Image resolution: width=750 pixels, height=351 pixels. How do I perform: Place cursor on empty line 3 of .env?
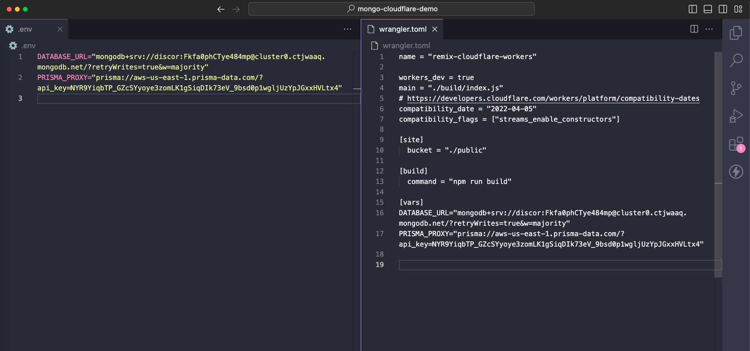coord(198,99)
